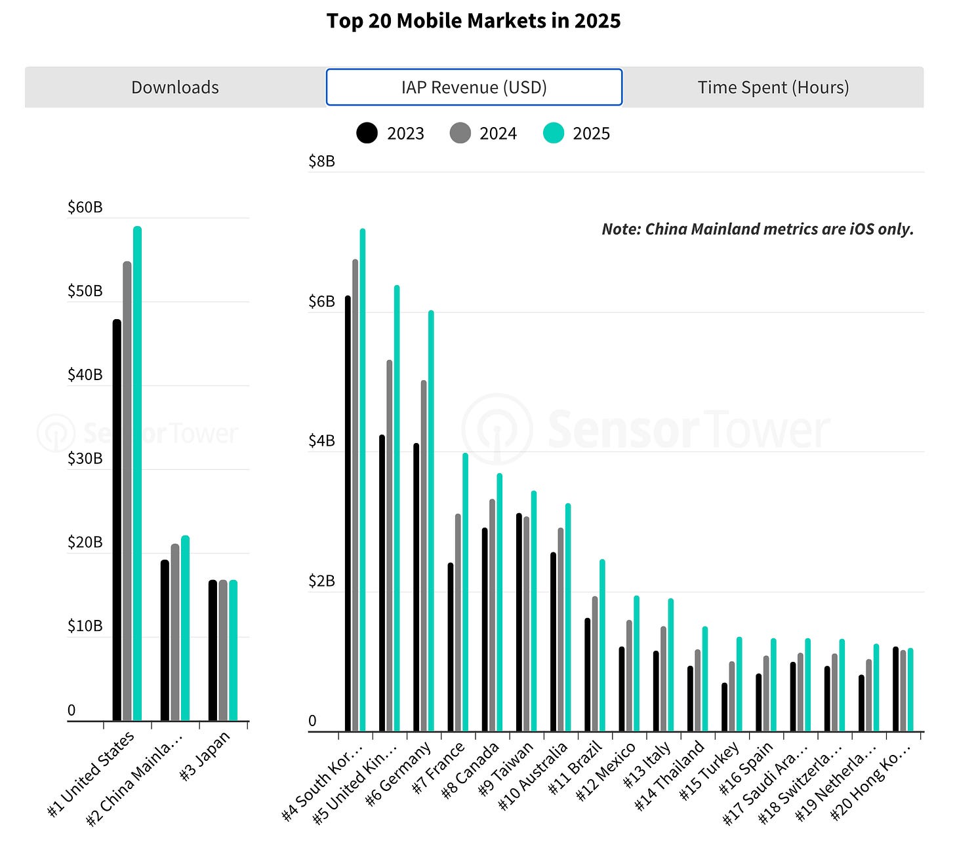Click the Taiwan 2023 black bar
This screenshot has width=955, height=848.
tap(519, 622)
